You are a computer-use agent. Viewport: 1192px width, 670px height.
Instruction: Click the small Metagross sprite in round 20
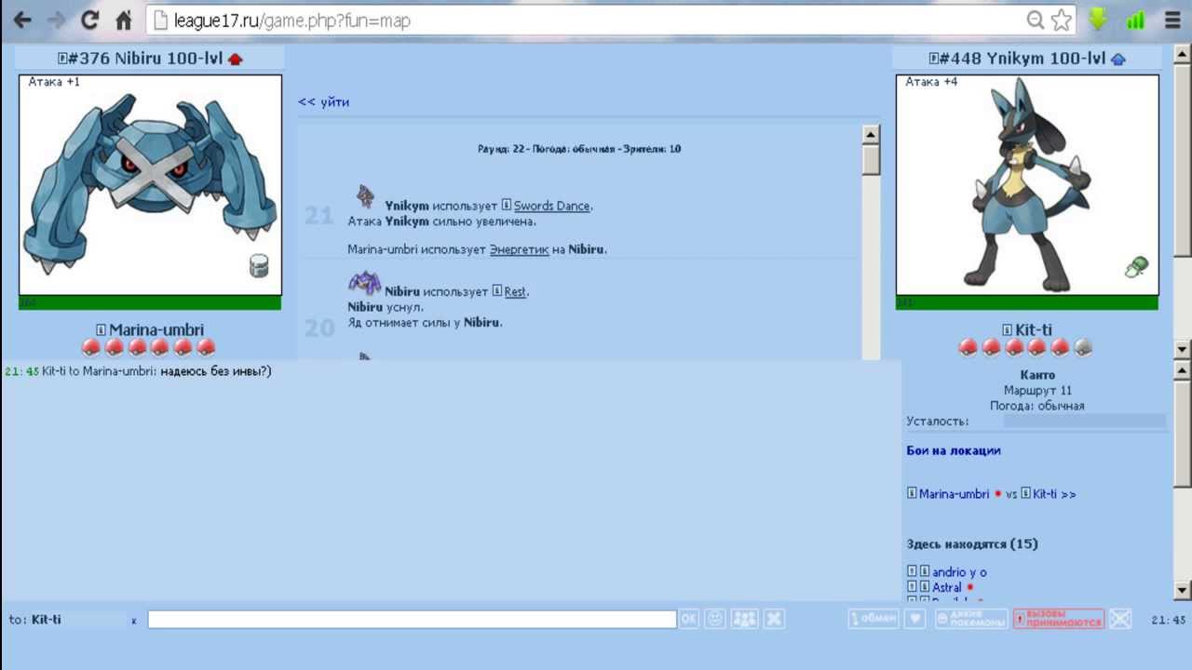pos(364,283)
